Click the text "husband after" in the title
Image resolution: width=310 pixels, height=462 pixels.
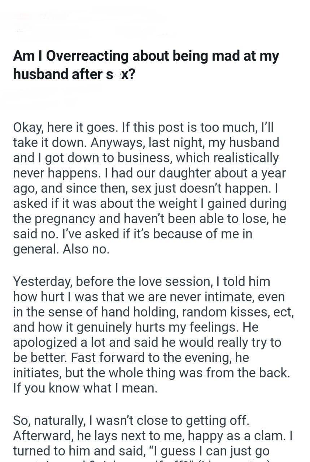(x=58, y=74)
